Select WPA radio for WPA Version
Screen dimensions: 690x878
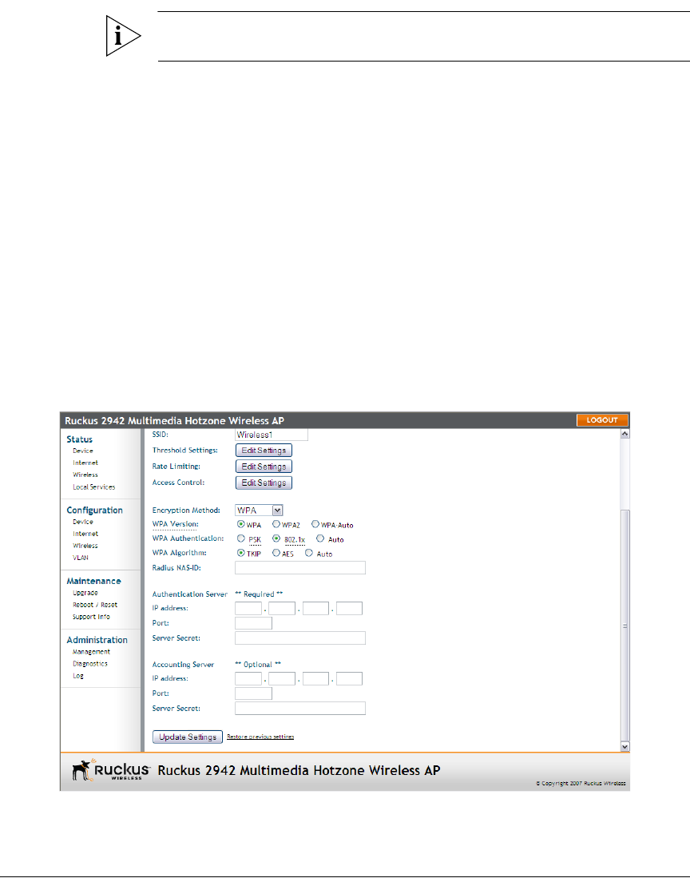click(x=240, y=525)
